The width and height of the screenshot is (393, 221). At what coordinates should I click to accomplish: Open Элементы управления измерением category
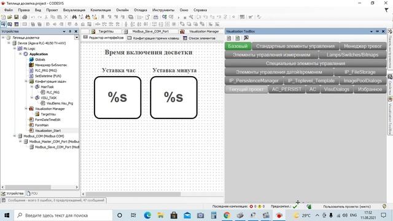click(x=271, y=55)
